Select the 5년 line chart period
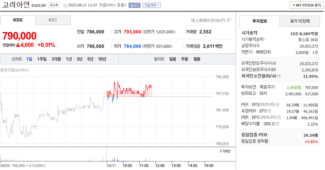 pos(90,59)
